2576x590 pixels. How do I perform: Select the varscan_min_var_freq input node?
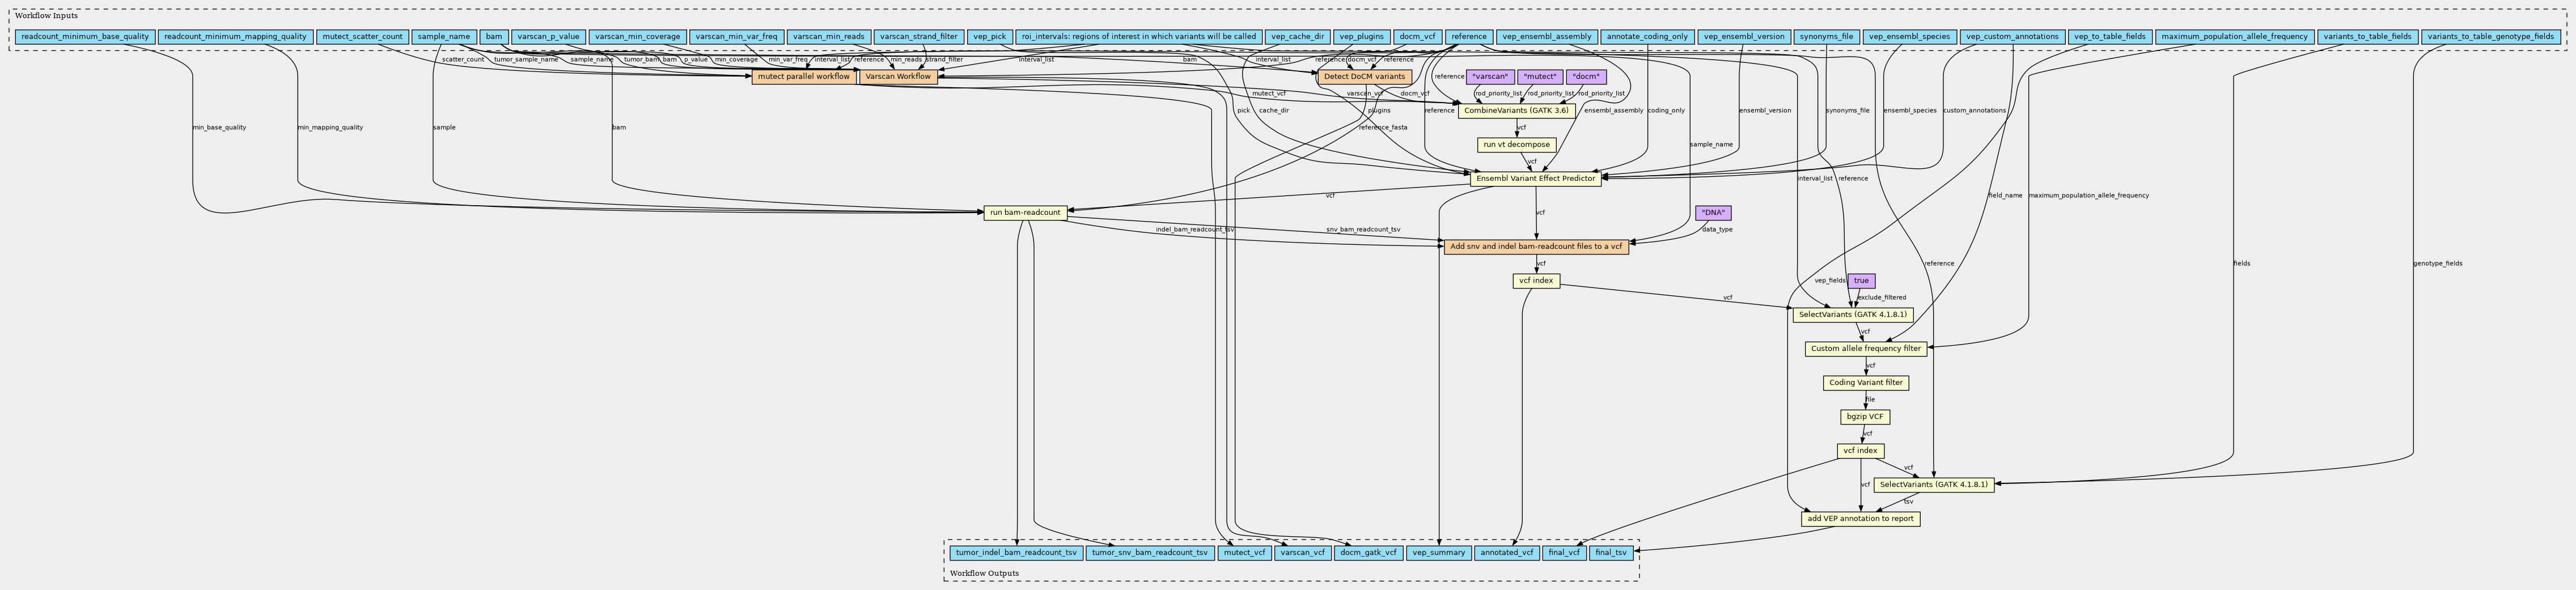[736, 37]
